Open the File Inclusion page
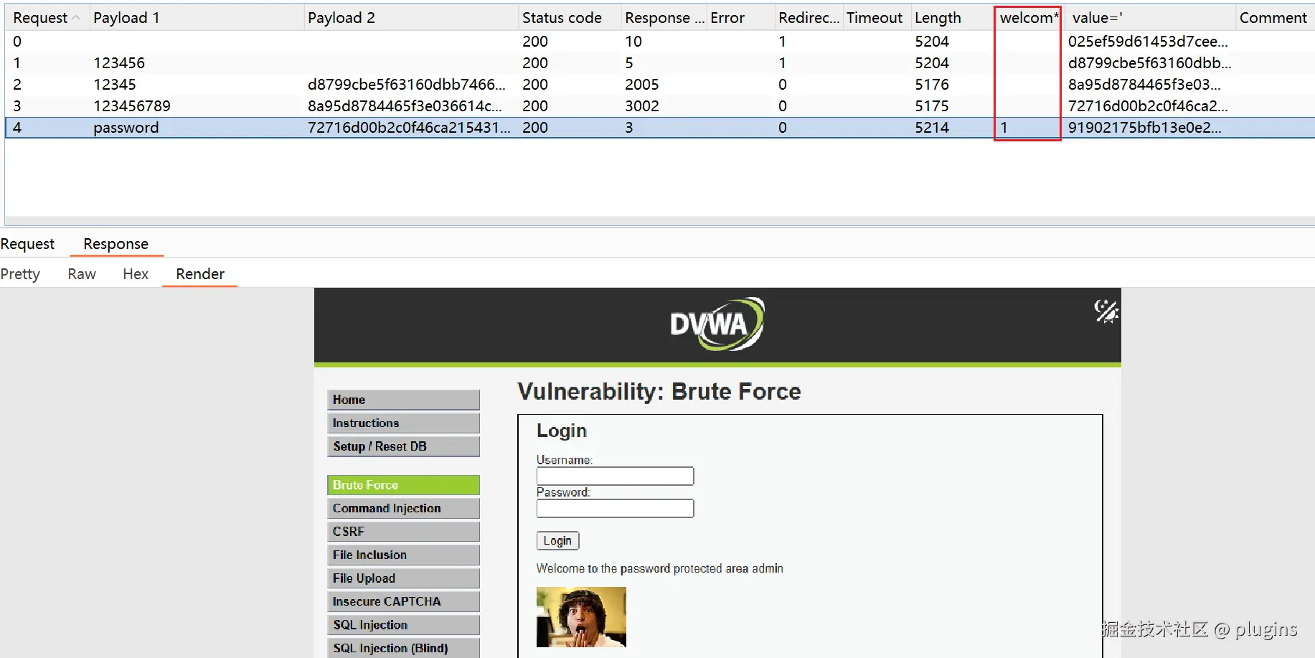The height and width of the screenshot is (658, 1315). click(403, 555)
